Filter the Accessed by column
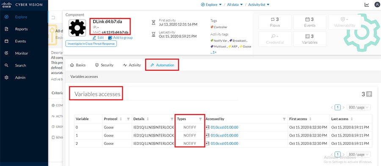The height and width of the screenshot is (166, 381). [x=284, y=119]
